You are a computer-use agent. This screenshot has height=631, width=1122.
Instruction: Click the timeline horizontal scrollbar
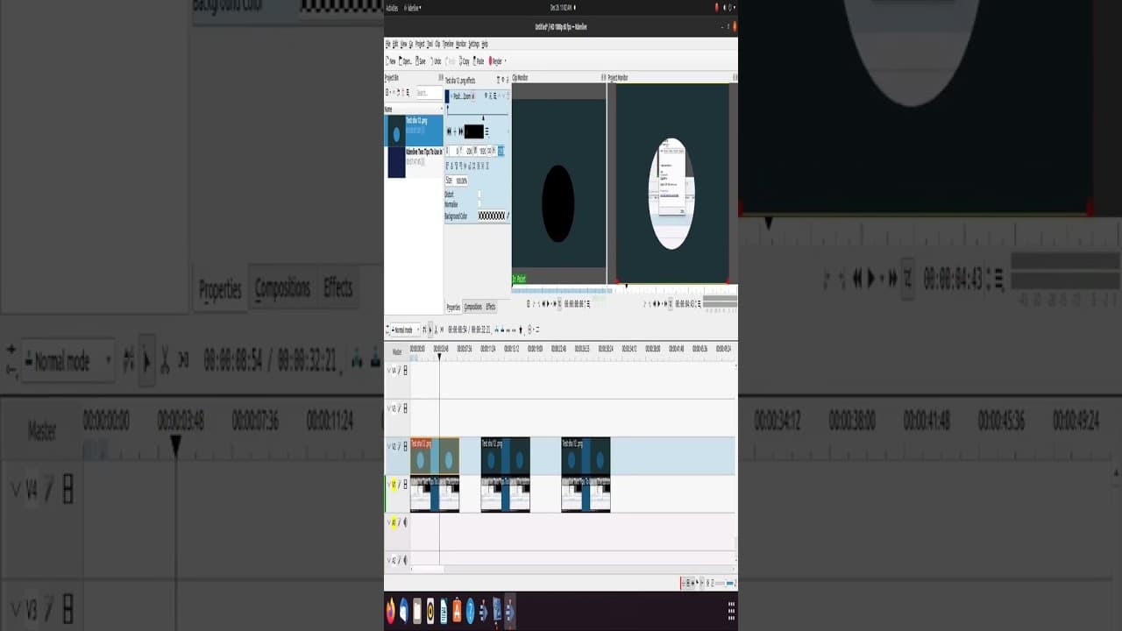pos(428,569)
